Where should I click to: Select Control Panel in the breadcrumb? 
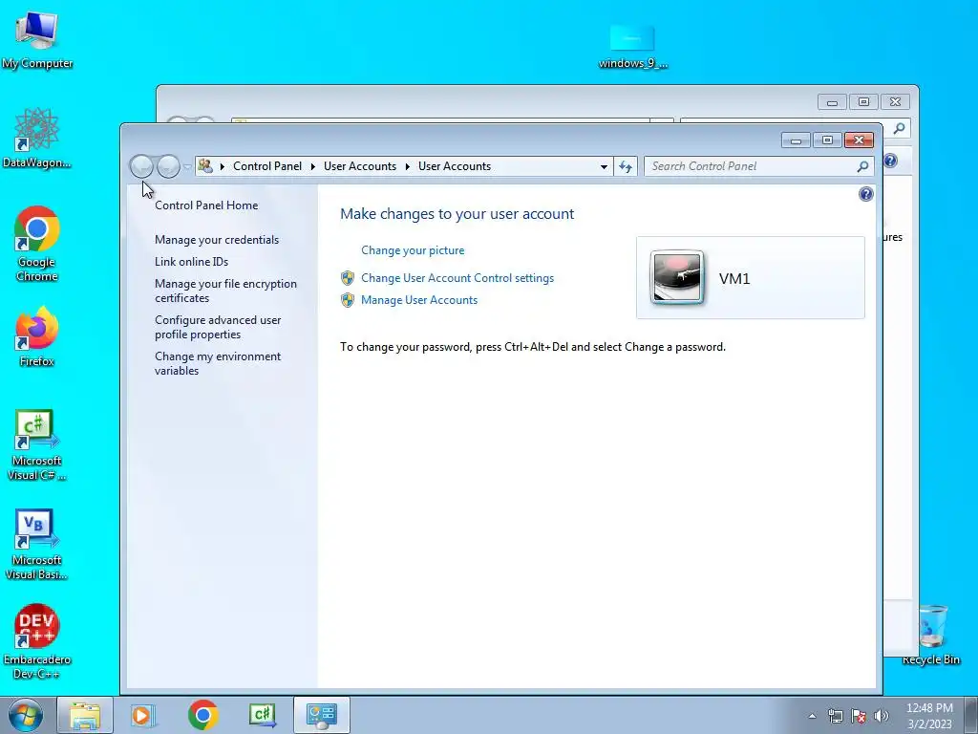(267, 166)
